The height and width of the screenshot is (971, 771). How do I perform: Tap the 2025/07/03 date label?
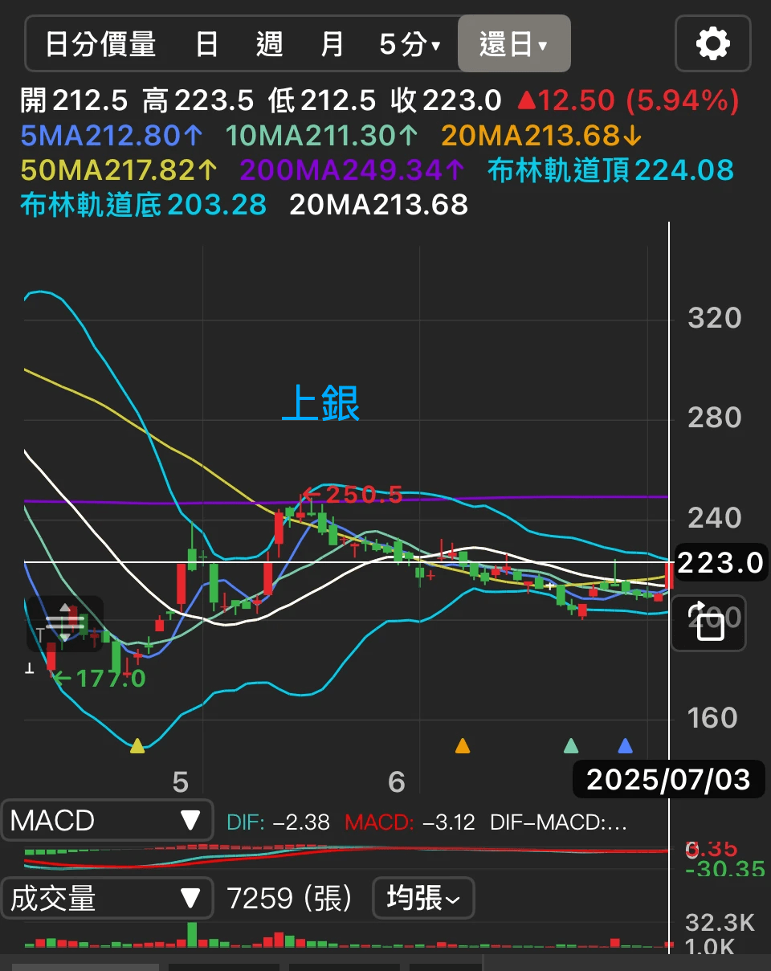(x=668, y=779)
